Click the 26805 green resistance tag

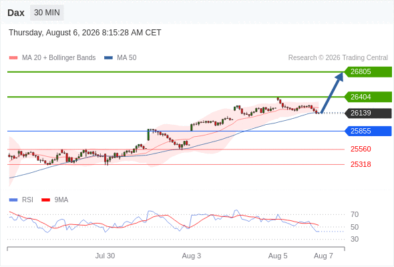pyautogui.click(x=368, y=72)
